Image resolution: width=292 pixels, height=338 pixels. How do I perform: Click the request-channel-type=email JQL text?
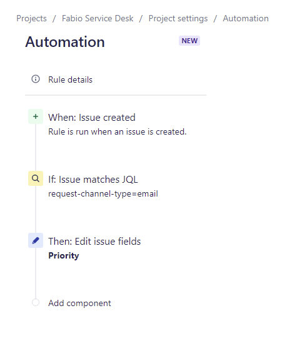(x=103, y=193)
